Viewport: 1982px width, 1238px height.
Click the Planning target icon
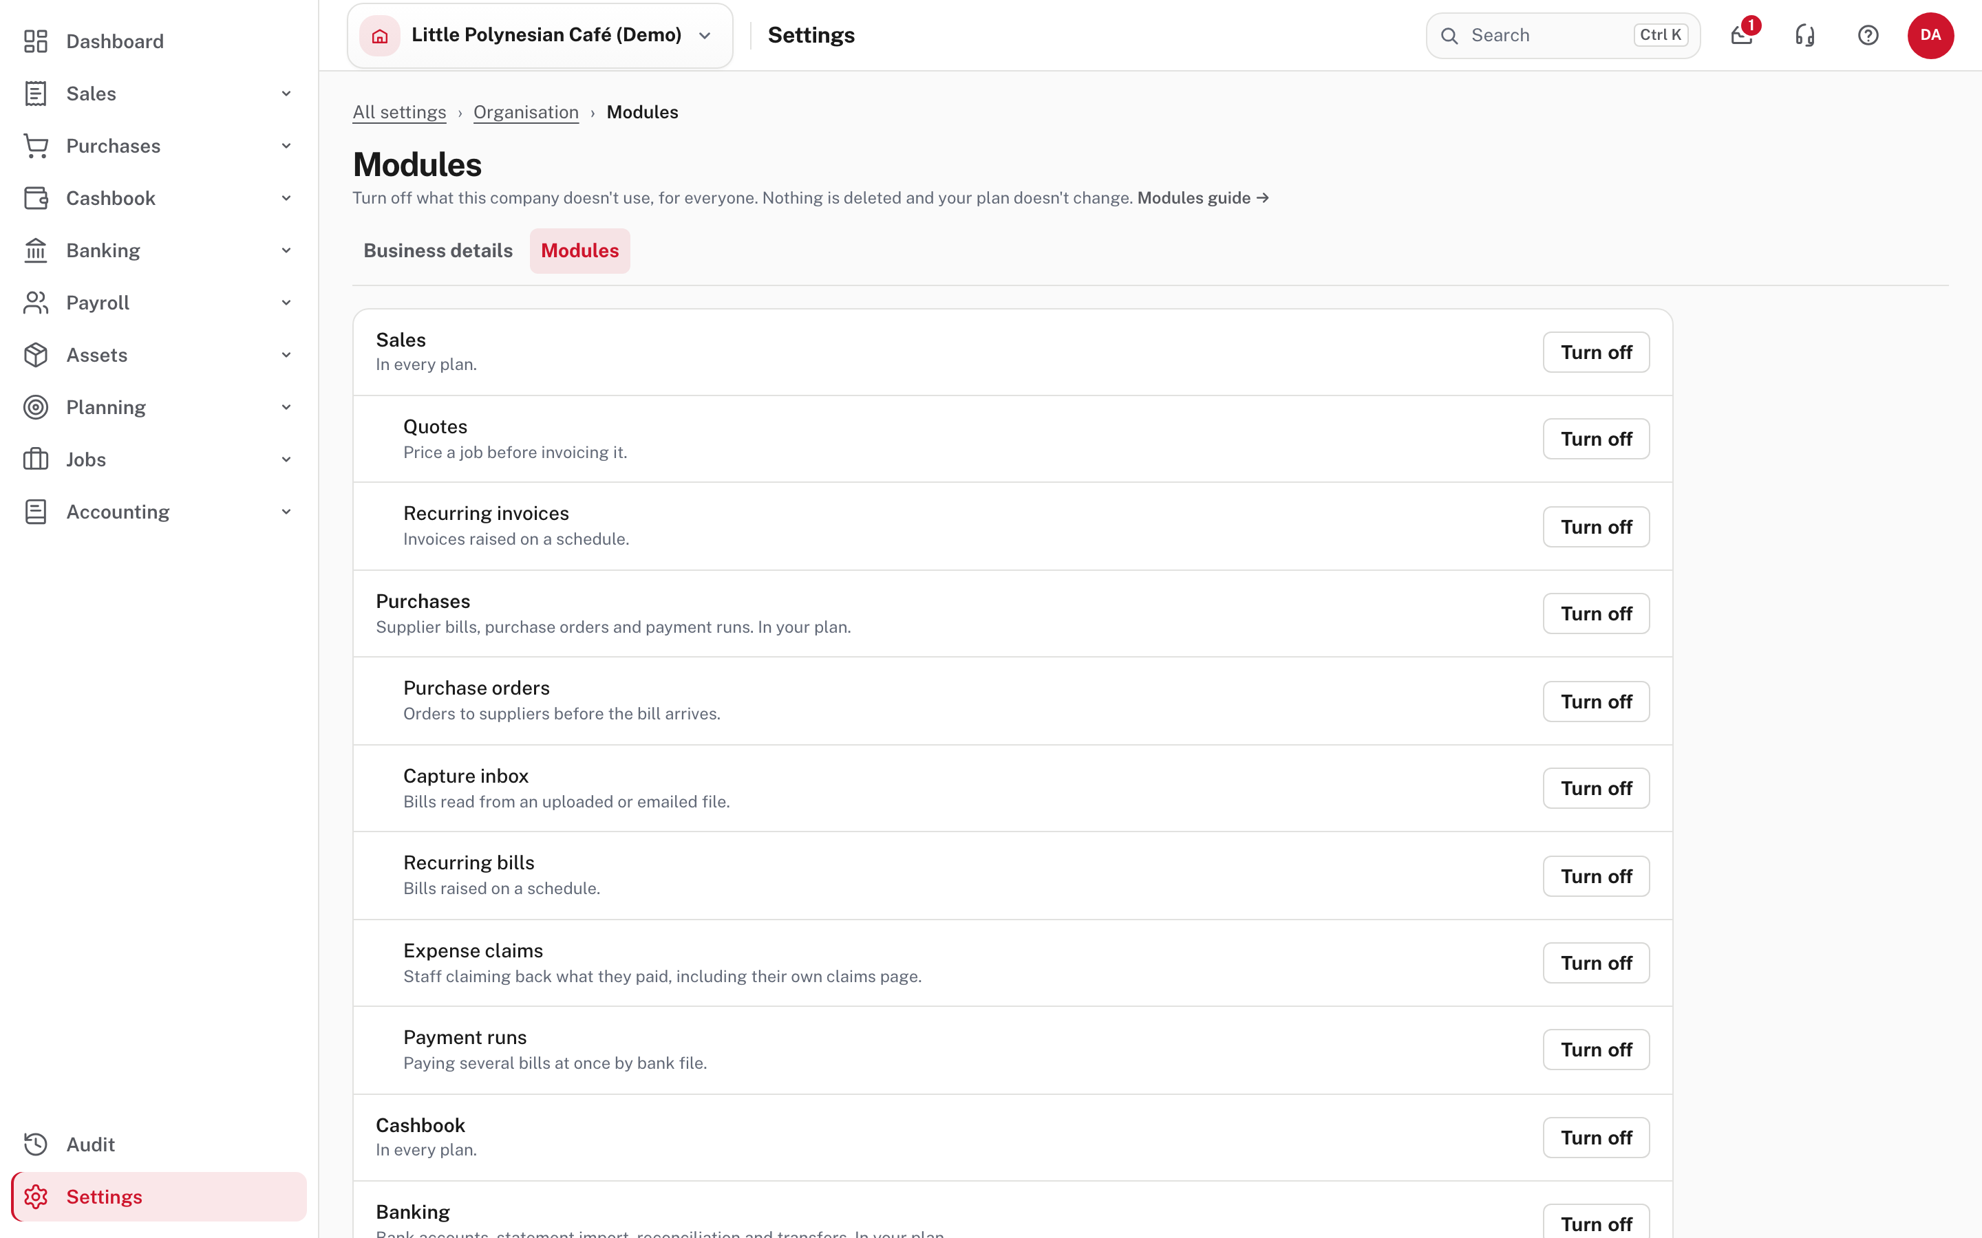(x=35, y=407)
